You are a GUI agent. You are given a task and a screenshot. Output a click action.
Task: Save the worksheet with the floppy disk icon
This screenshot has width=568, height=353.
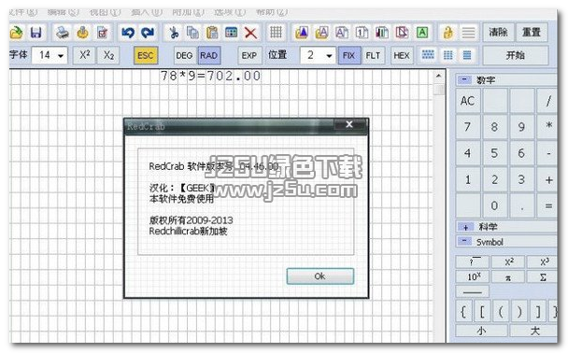click(35, 33)
